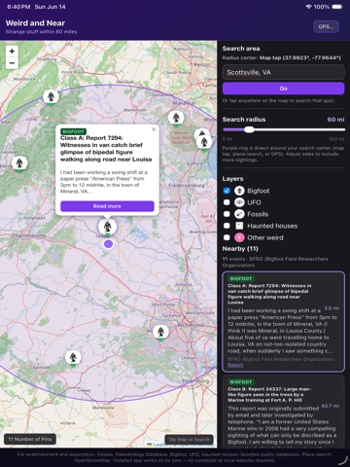Select Bigfoot pin near Warrenton and Manassas
This screenshot has height=467, width=350.
pos(176,118)
